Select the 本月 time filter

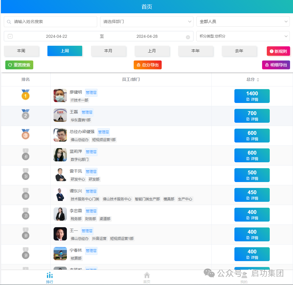(x=108, y=51)
